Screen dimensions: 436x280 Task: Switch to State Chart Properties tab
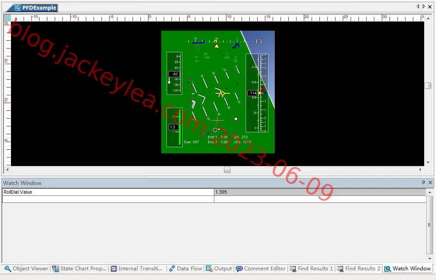click(x=79, y=269)
